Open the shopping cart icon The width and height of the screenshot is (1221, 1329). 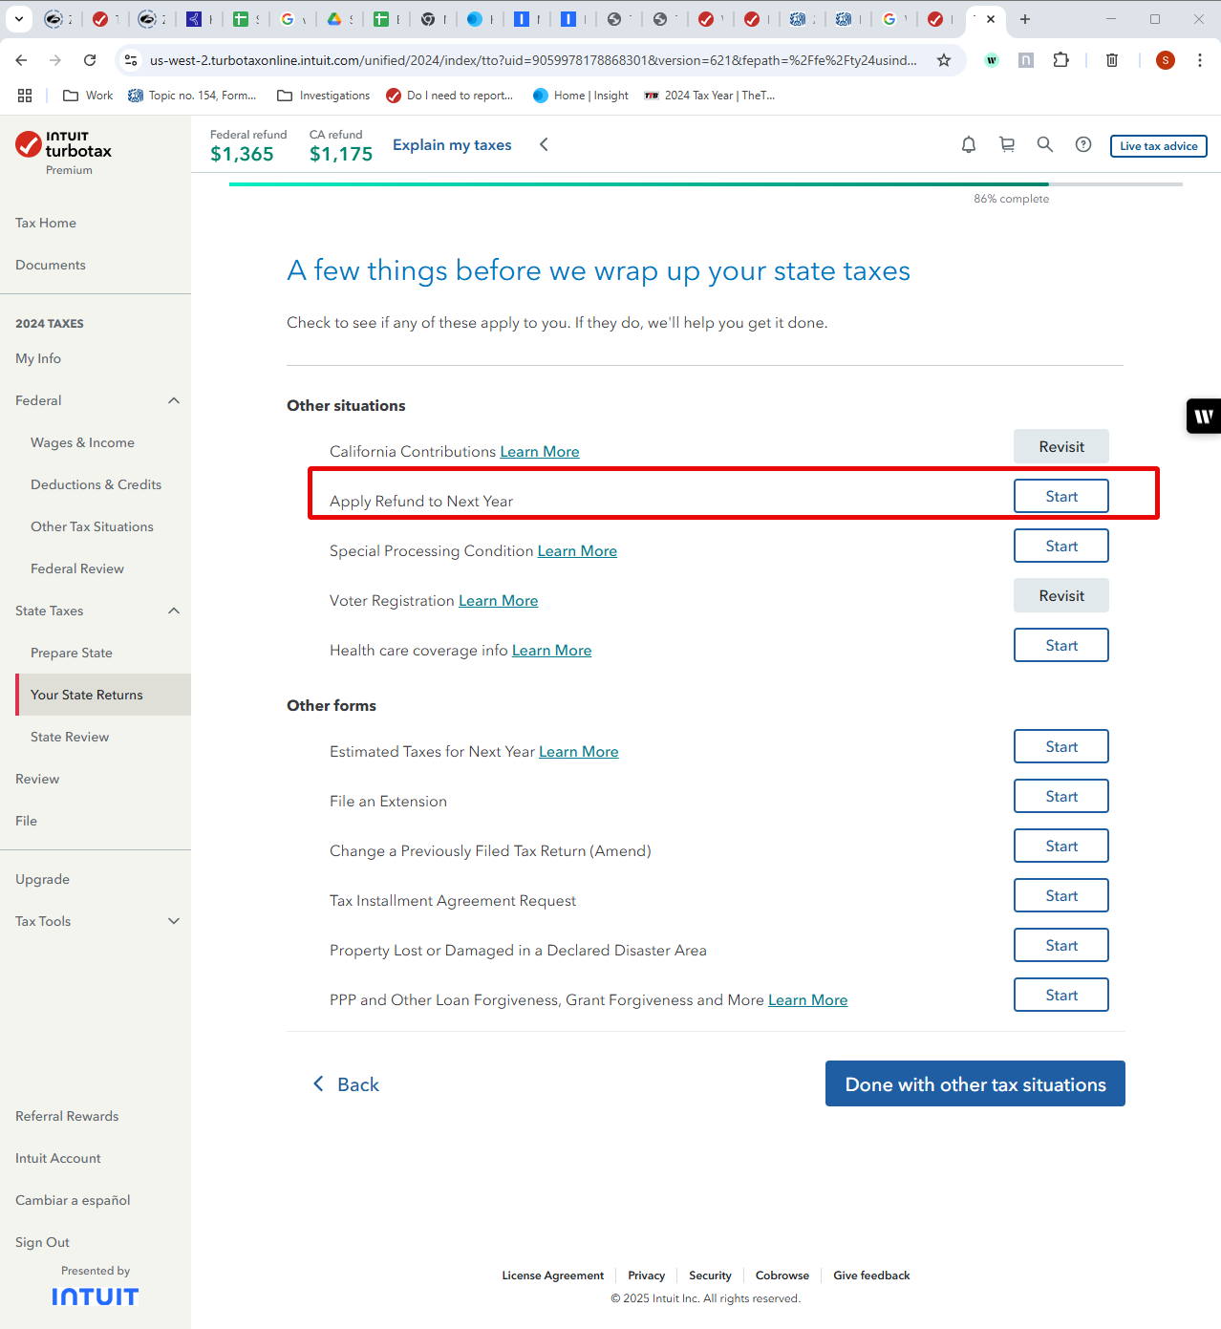pyautogui.click(x=1007, y=144)
